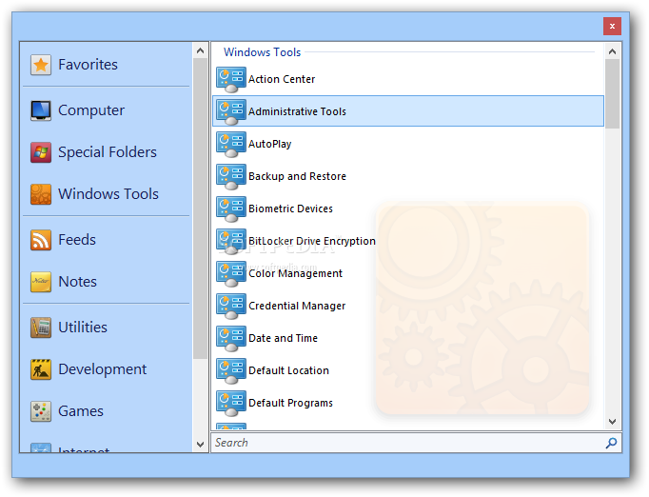
Task: Select the Computer category
Action: [91, 110]
